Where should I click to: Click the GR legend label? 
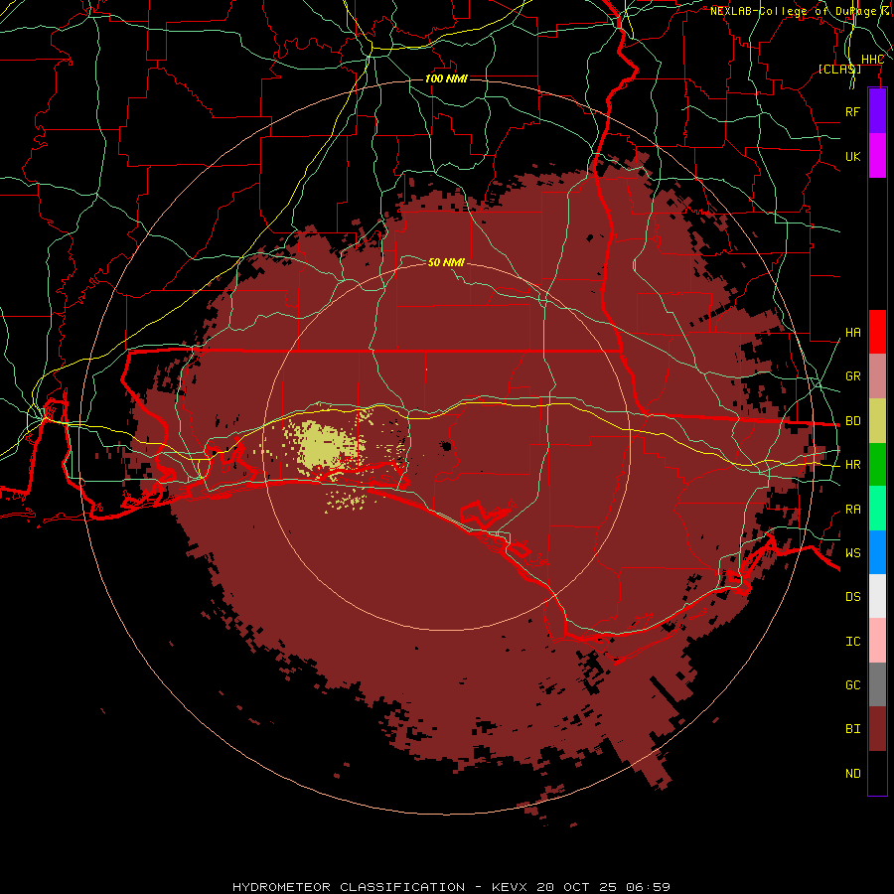point(852,376)
